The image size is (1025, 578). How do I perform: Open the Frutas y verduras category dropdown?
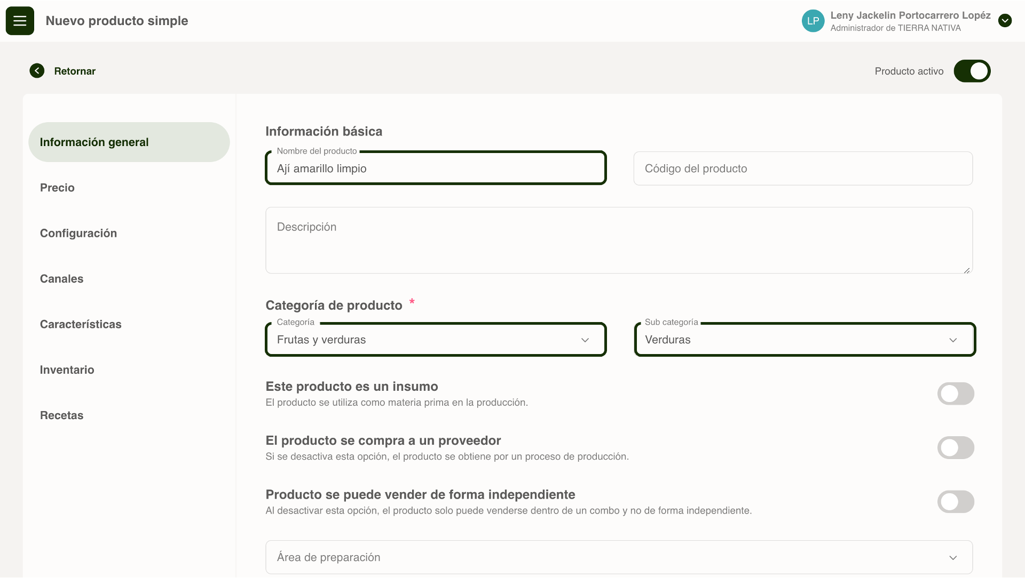(x=427, y=340)
